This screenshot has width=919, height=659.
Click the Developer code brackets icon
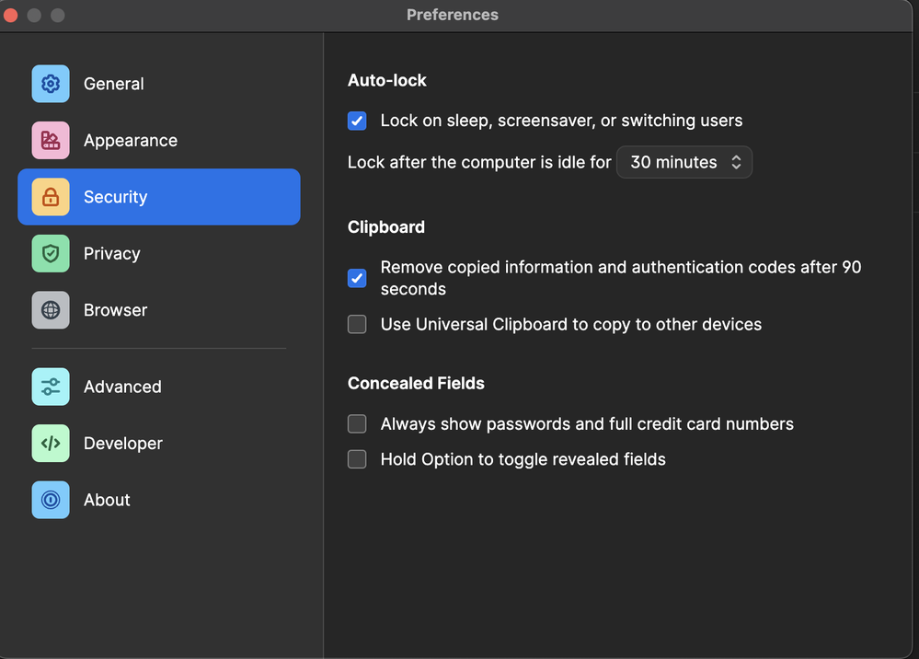(51, 444)
